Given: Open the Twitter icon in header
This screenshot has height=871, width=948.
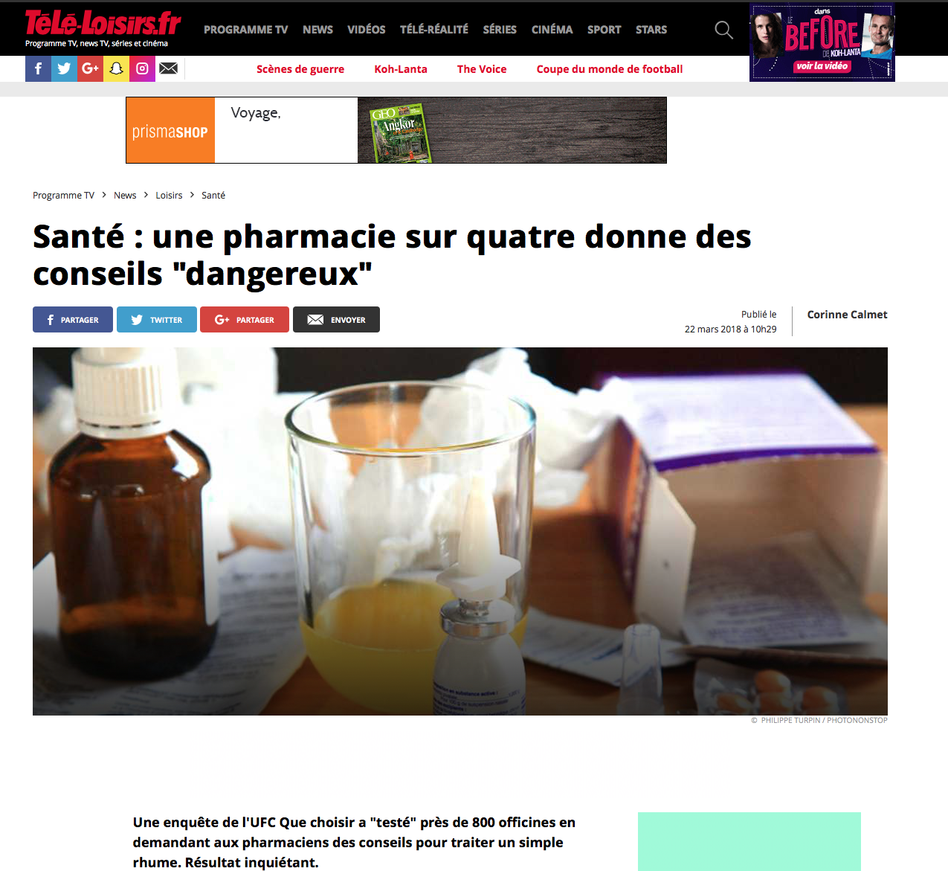Looking at the screenshot, I should 64,68.
